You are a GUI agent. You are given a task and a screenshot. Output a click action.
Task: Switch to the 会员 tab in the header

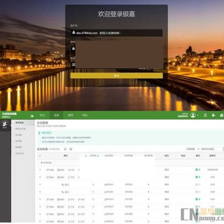(x=57, y=115)
